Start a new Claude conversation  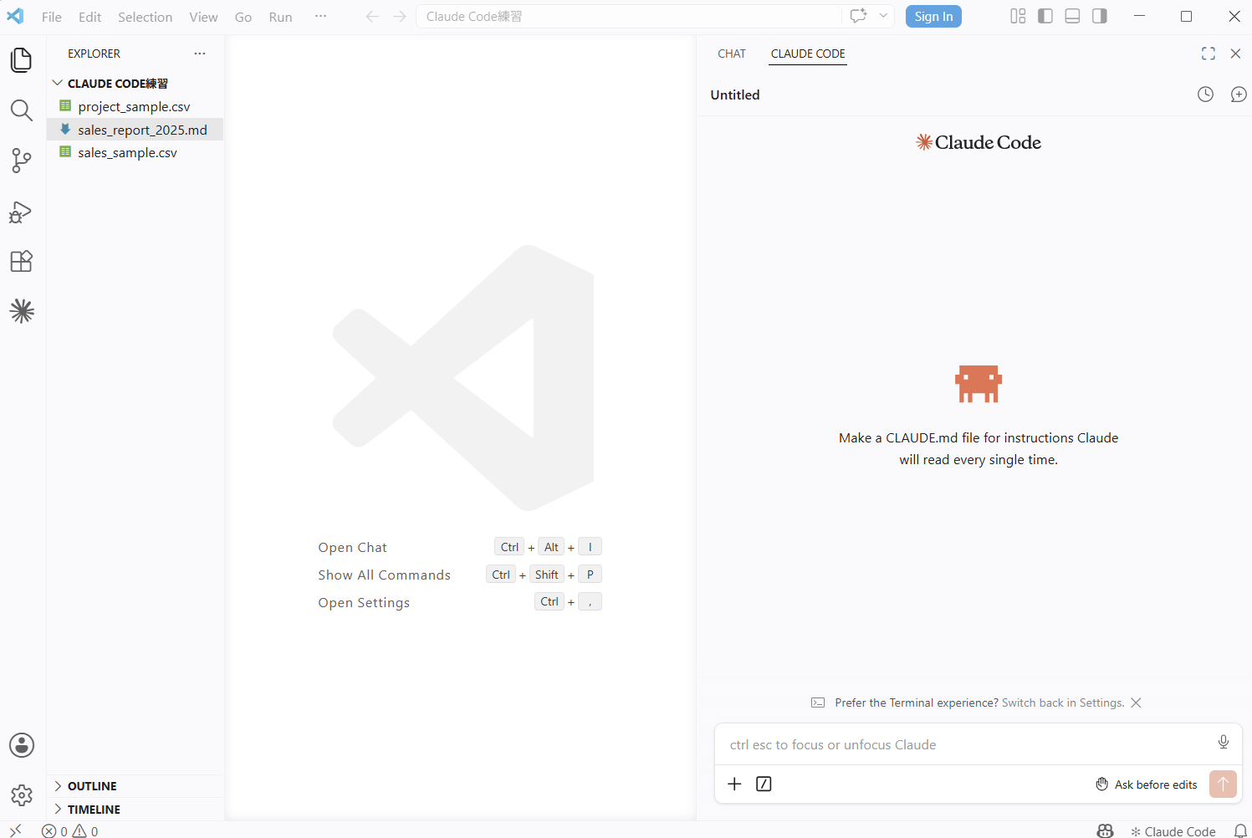click(1239, 95)
